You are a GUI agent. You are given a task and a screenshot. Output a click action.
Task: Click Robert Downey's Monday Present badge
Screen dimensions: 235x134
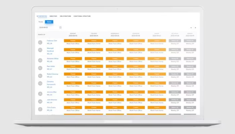(x=73, y=74)
